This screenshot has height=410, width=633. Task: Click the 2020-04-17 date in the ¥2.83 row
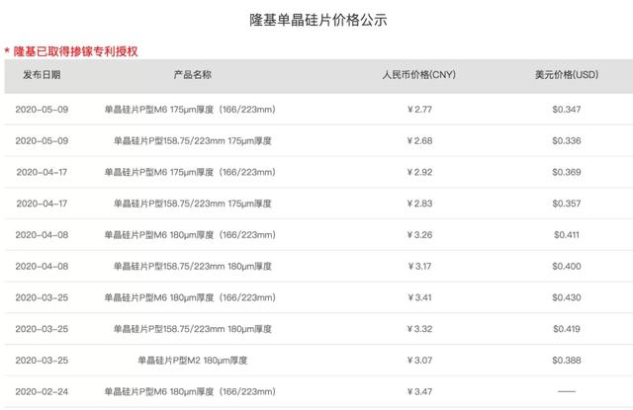42,204
